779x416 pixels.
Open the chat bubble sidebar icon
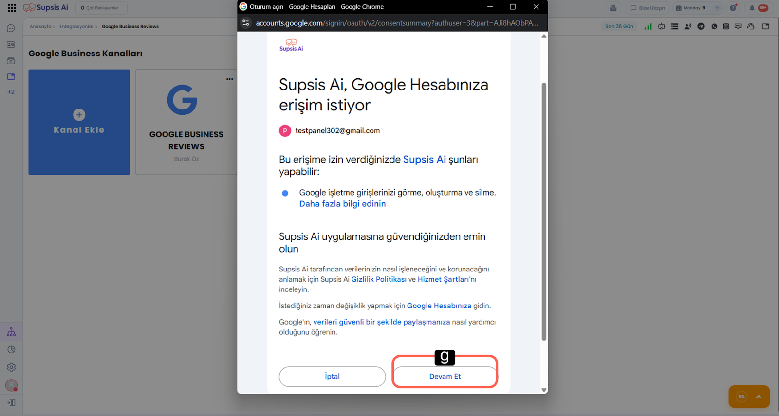11,29
